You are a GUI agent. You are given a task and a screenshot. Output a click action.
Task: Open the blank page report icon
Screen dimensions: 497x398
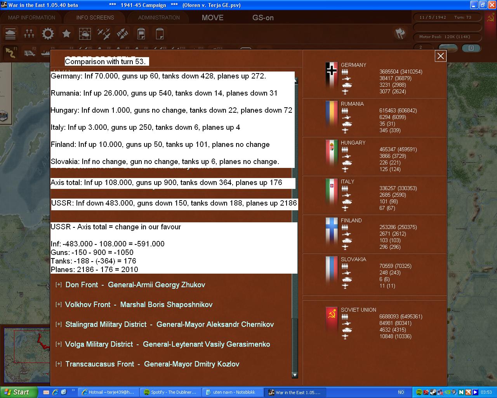160,34
